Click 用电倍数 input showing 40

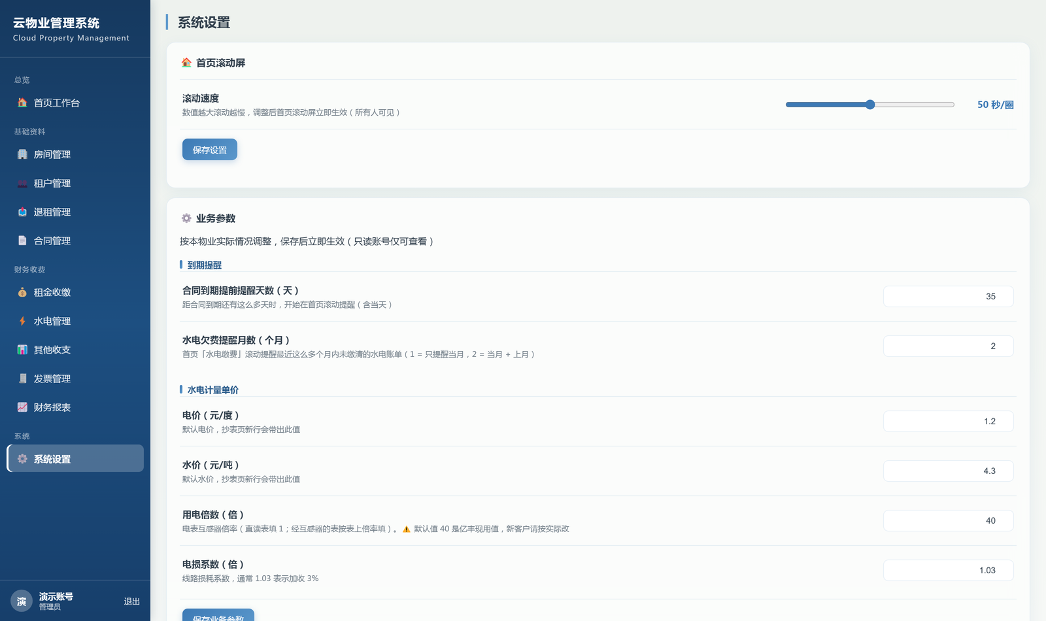tap(949, 520)
